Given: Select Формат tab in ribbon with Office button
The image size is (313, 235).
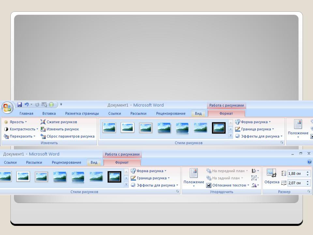Looking at the screenshot, I should coord(226,114).
